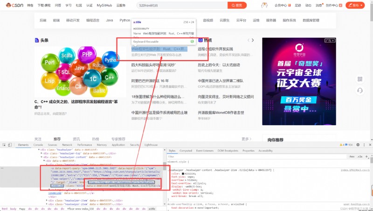
Task: Focus the CSDN search input field
Action: pos(182,5)
